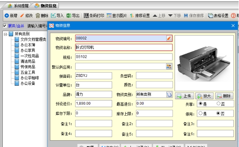Click the 备注3 input field

(215, 123)
